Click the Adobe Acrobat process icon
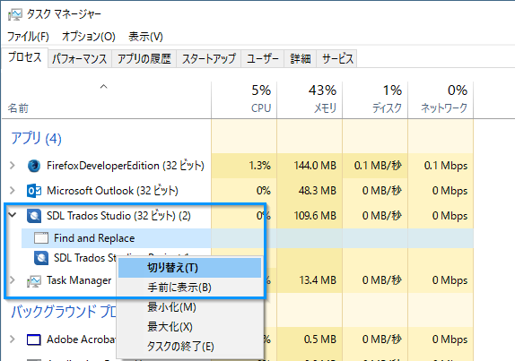This screenshot has height=361, width=515. (34, 340)
